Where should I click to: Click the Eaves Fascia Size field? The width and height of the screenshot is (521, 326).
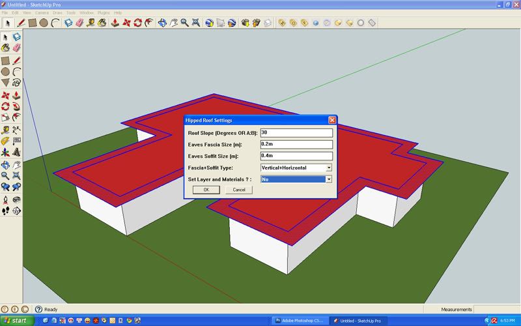(x=296, y=144)
